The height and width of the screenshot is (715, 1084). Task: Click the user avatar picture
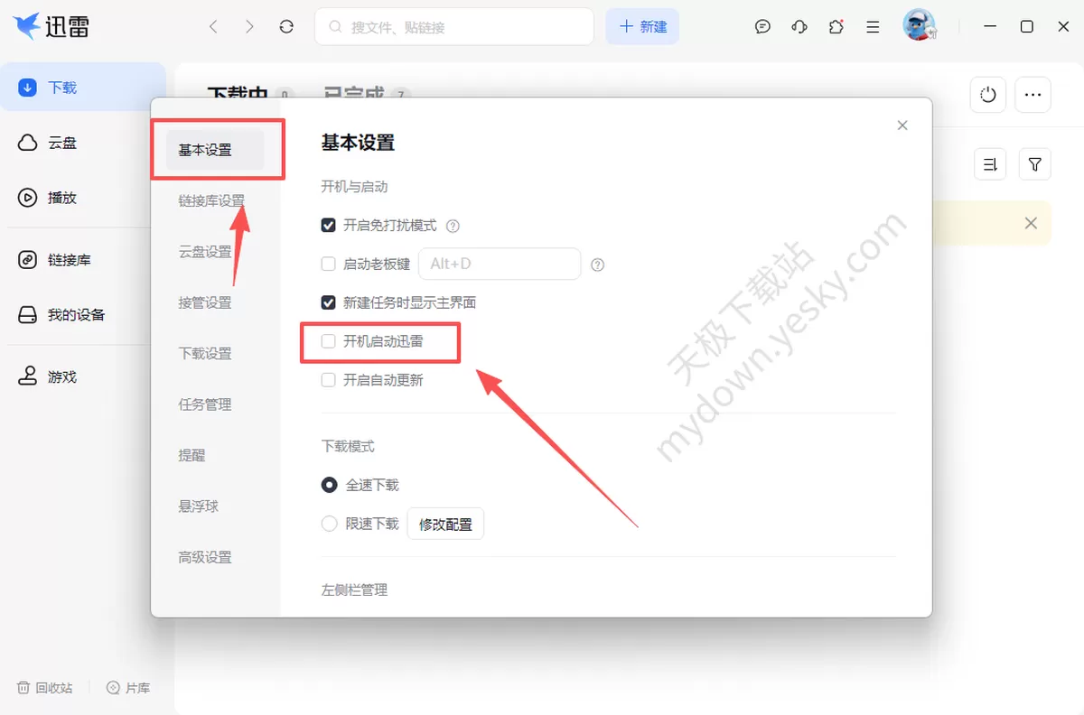[919, 25]
